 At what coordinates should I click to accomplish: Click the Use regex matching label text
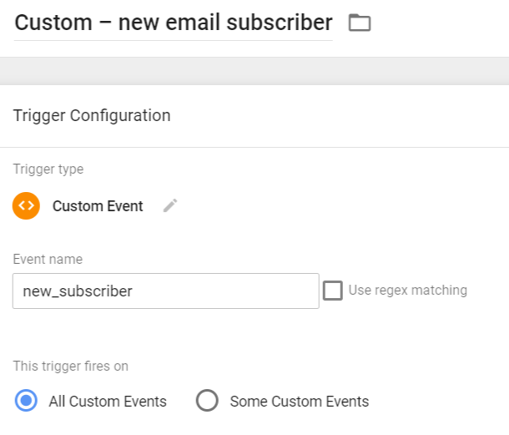pos(407,291)
